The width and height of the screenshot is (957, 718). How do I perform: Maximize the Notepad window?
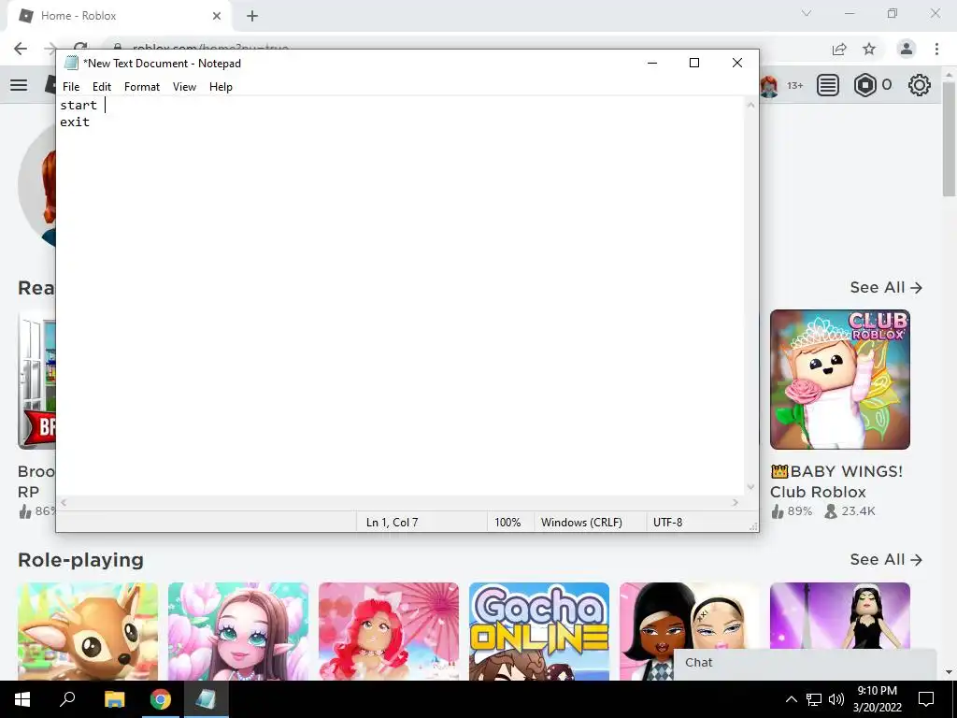coord(694,63)
